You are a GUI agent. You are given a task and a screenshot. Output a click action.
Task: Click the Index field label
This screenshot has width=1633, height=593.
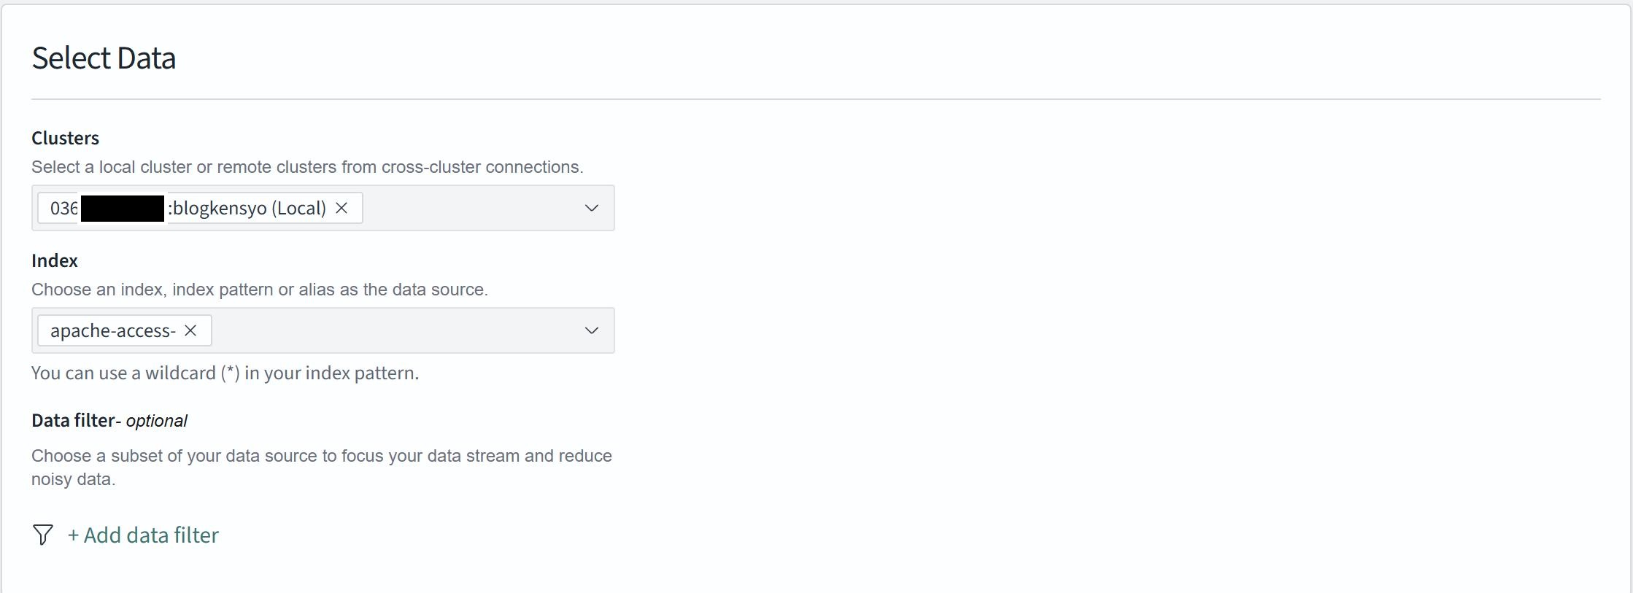(55, 260)
